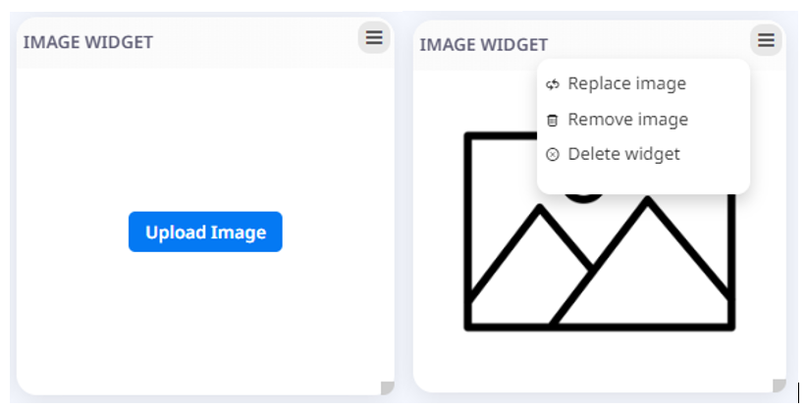Click blank space below Delete widget in menu

[643, 181]
